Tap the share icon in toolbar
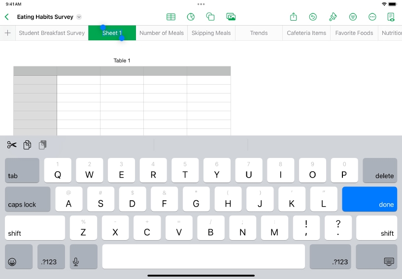Screen dimensions: 402x279 pyautogui.click(x=294, y=17)
